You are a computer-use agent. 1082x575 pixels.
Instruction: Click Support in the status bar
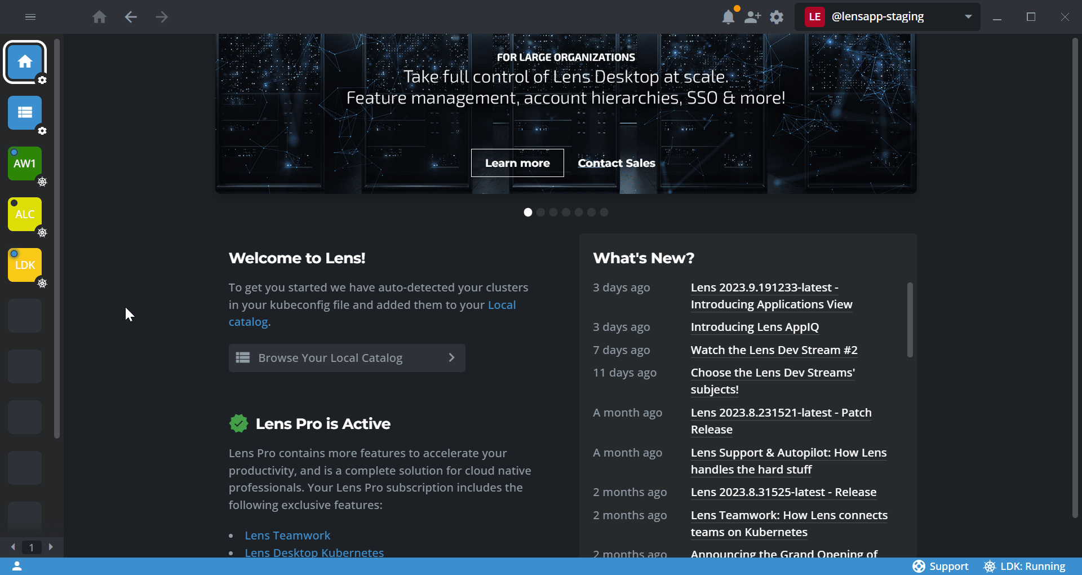[x=941, y=566]
